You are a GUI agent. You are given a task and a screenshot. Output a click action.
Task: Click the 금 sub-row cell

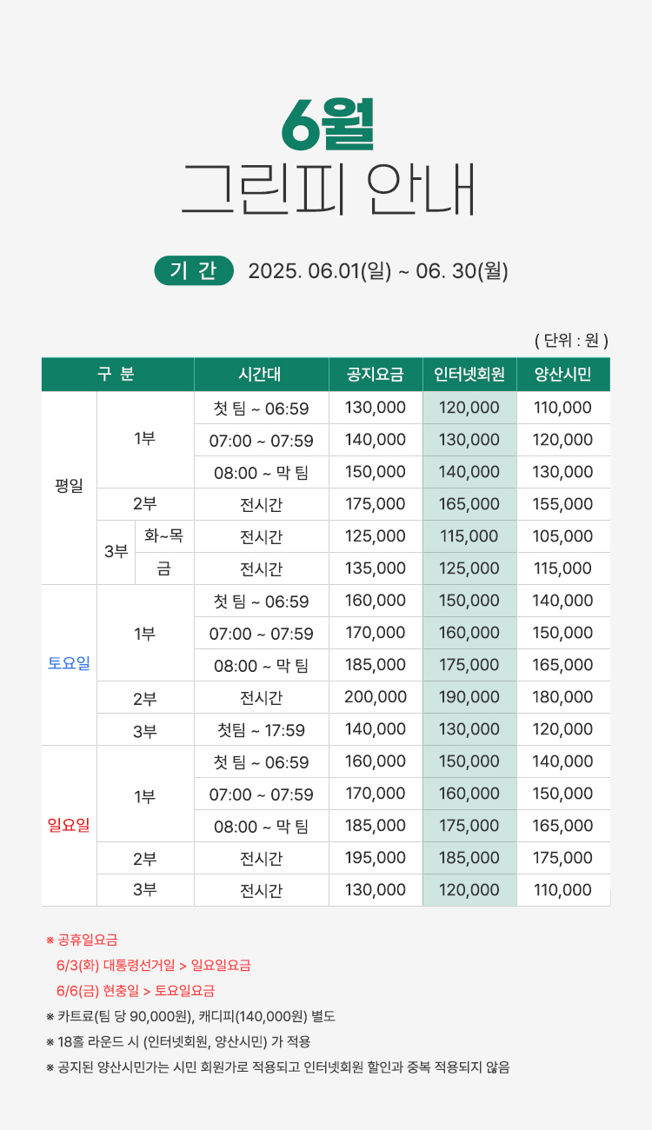coord(163,568)
